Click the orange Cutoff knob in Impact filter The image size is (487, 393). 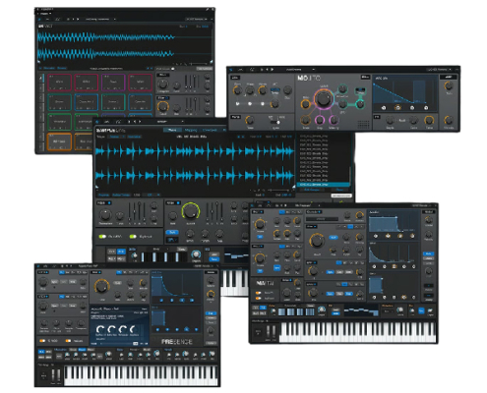click(x=162, y=107)
